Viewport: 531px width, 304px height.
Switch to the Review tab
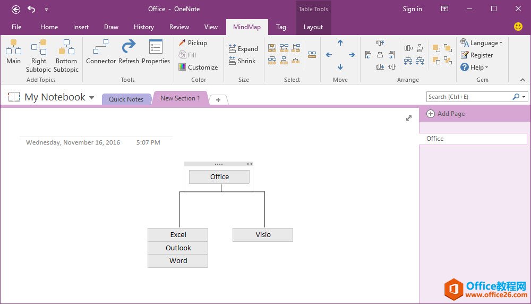pos(179,27)
